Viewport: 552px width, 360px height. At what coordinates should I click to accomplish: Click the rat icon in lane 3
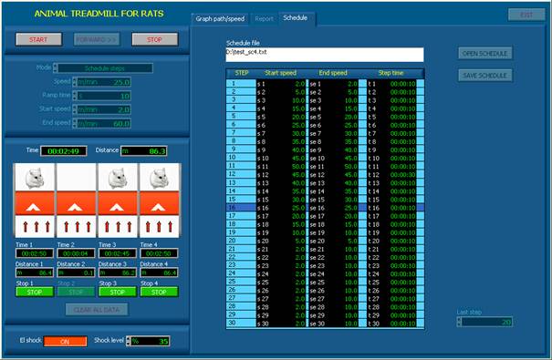(118, 178)
